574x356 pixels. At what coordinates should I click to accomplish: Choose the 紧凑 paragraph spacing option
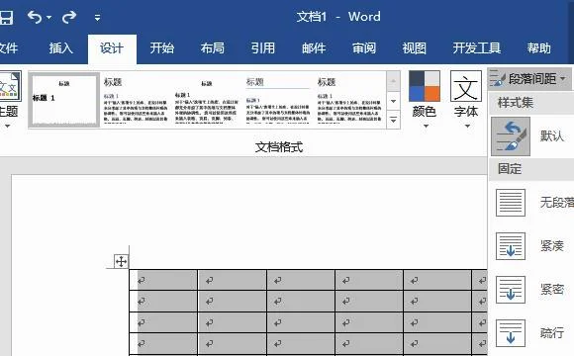click(x=531, y=246)
